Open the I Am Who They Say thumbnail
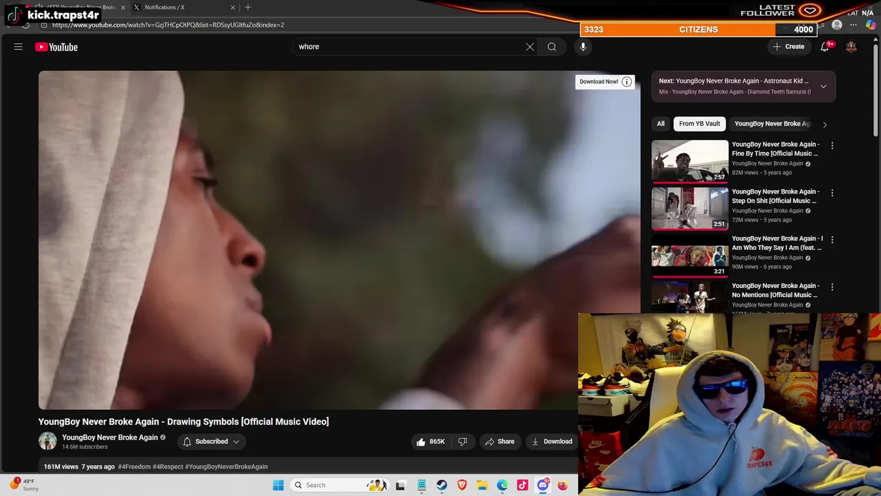 (690, 255)
